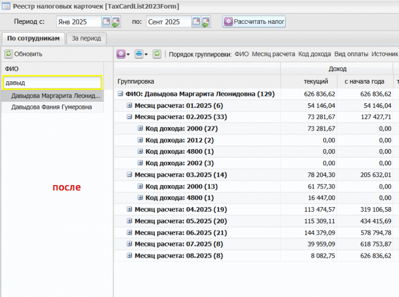
Task: Select Давыдова Фания Гумеровна in employee list
Action: click(52, 107)
